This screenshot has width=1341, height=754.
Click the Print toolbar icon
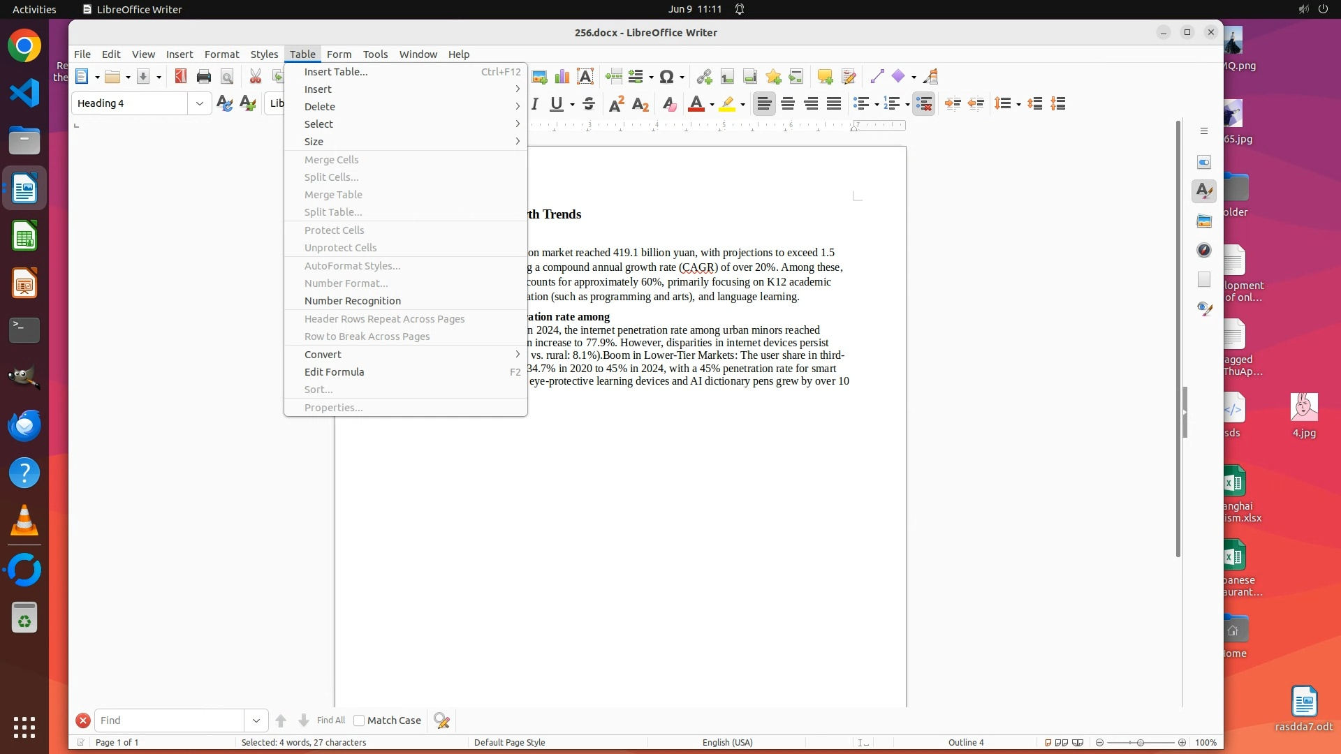(x=203, y=77)
